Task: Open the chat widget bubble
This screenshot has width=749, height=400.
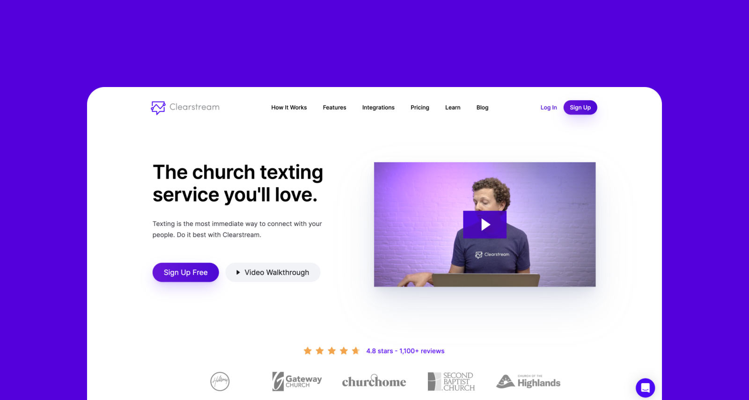Action: click(x=645, y=388)
